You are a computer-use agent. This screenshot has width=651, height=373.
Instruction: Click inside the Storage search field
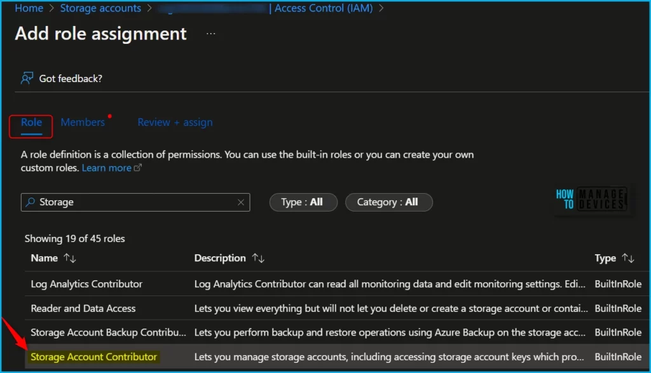click(135, 202)
